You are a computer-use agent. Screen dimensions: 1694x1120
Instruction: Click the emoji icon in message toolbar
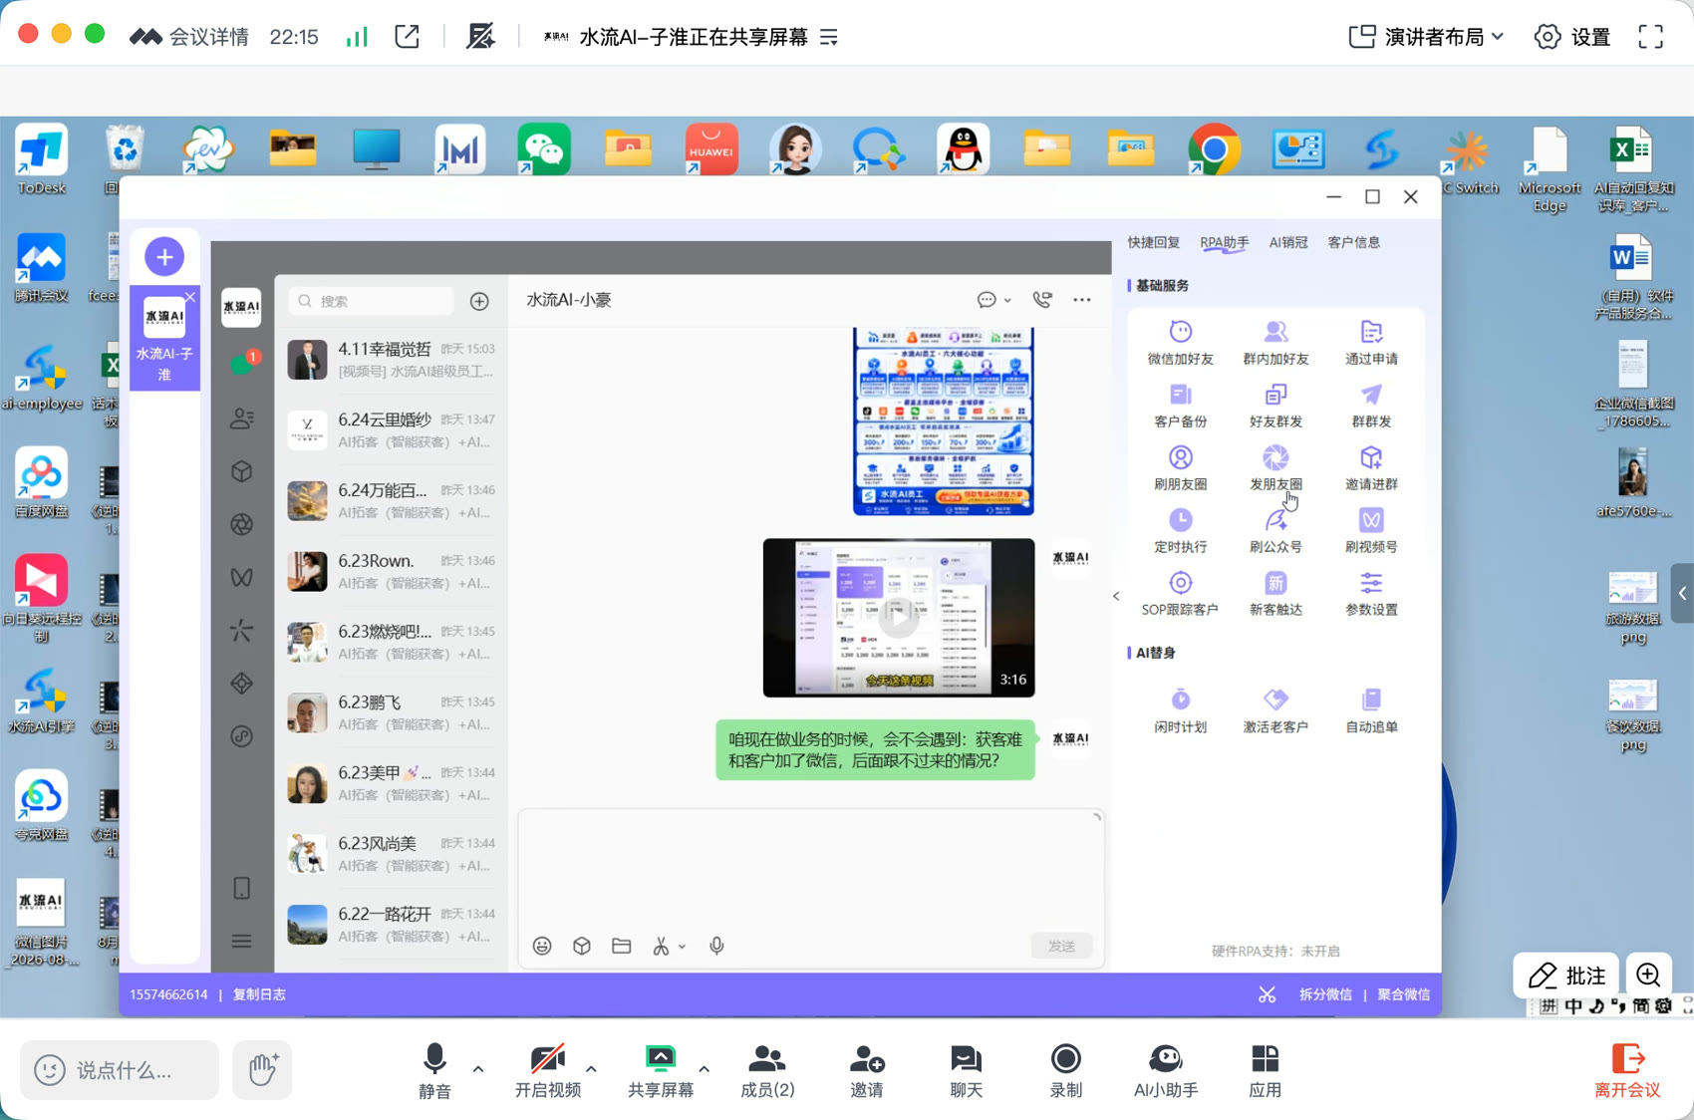[x=542, y=946]
